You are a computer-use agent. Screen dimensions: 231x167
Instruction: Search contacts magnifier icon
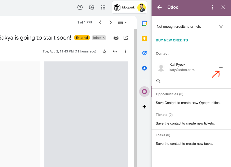158,81
